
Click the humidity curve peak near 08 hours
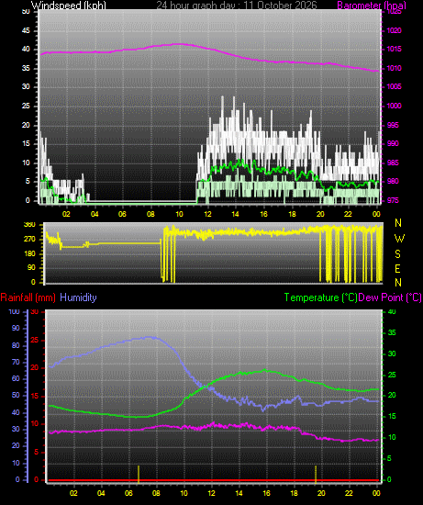(150, 337)
